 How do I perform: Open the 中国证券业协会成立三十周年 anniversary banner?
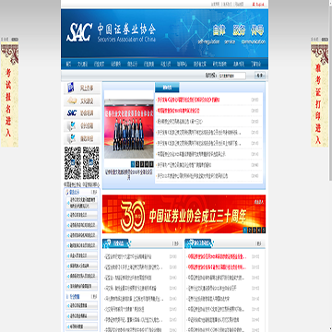[184, 214]
